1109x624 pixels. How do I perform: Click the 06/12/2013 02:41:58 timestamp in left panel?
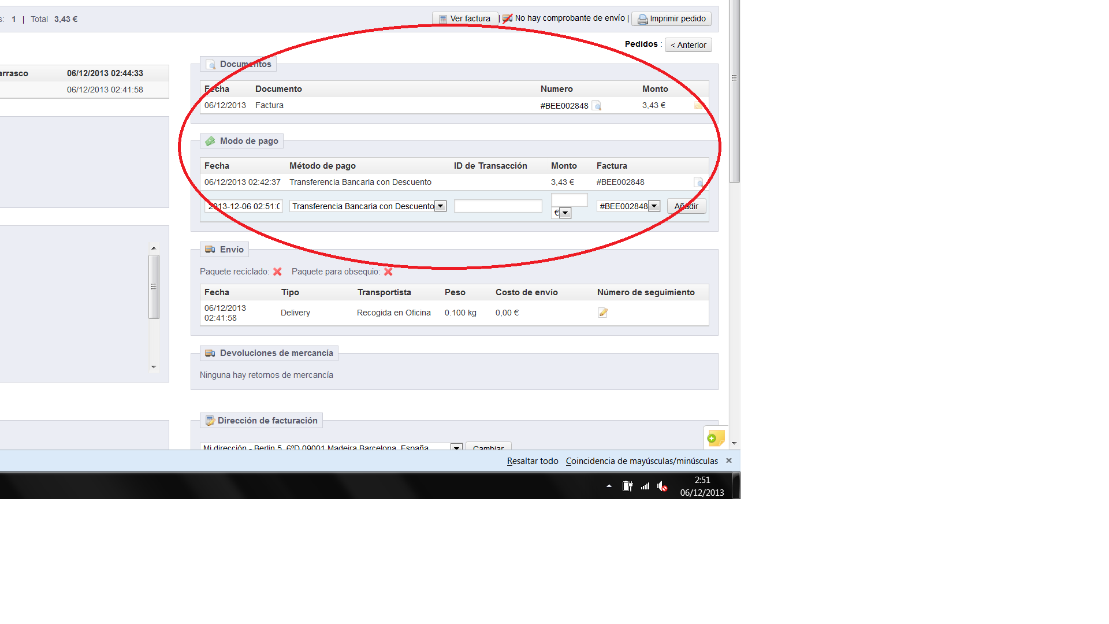[105, 90]
